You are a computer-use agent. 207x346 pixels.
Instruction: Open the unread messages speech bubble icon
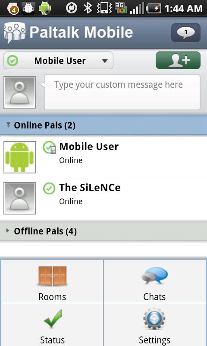(x=186, y=33)
